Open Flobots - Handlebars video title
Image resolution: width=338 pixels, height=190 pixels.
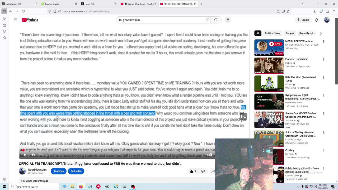pyautogui.click(x=297, y=59)
